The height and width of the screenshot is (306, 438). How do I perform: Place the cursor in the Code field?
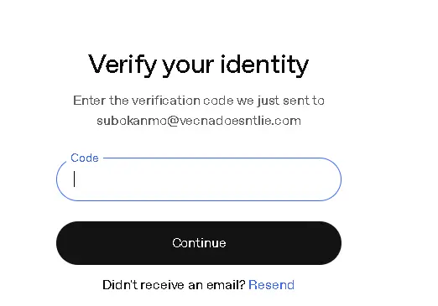(x=199, y=179)
